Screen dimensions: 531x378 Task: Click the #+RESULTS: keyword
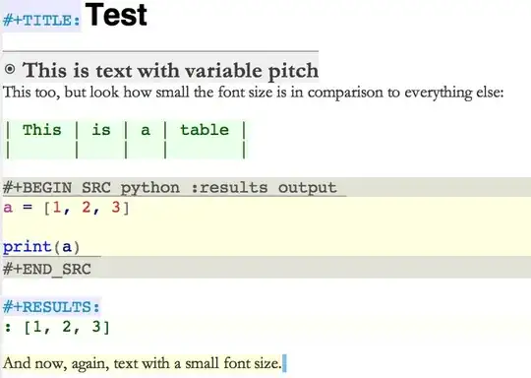point(51,307)
